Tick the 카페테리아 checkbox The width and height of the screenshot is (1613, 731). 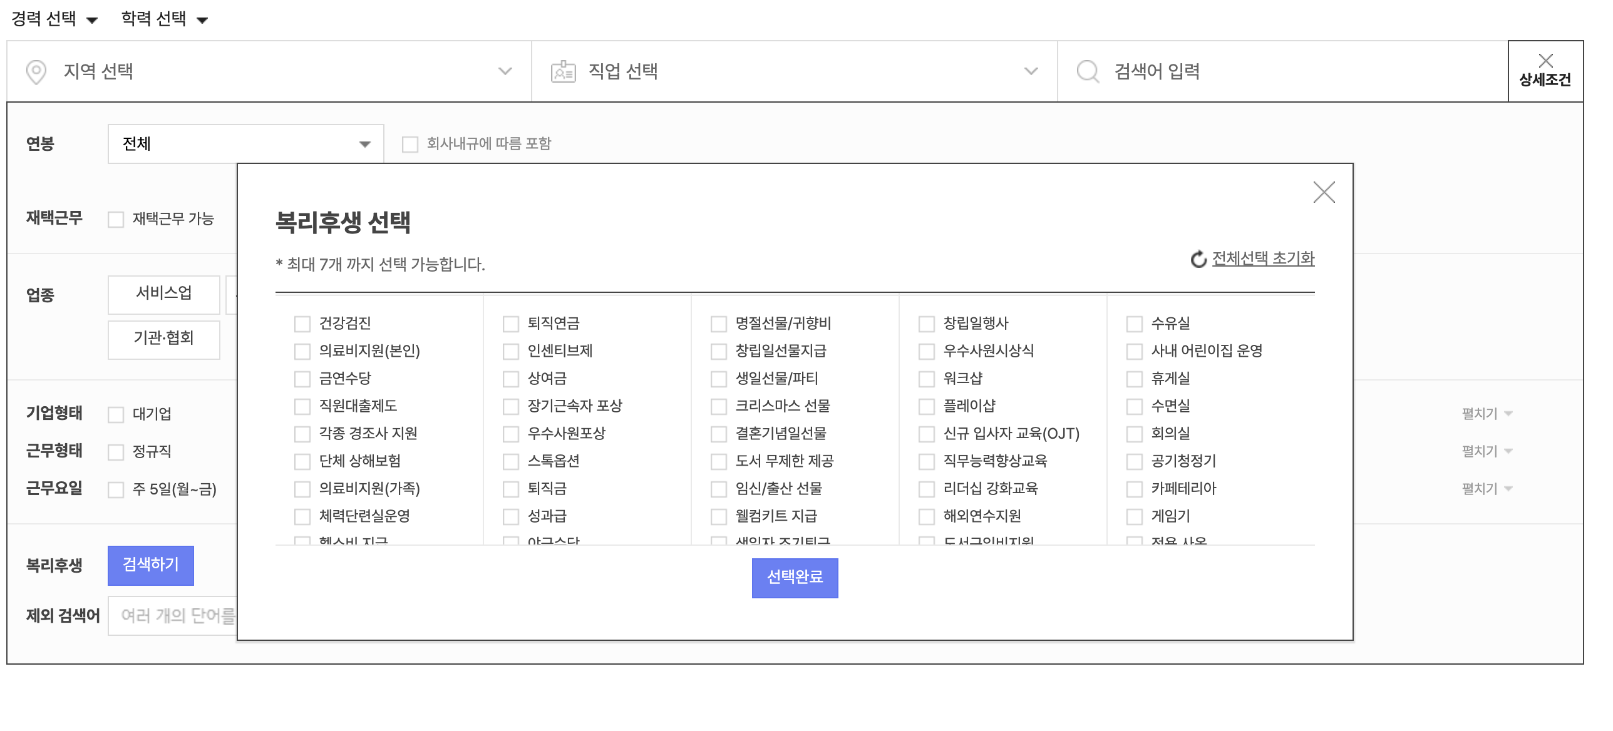click(1135, 489)
